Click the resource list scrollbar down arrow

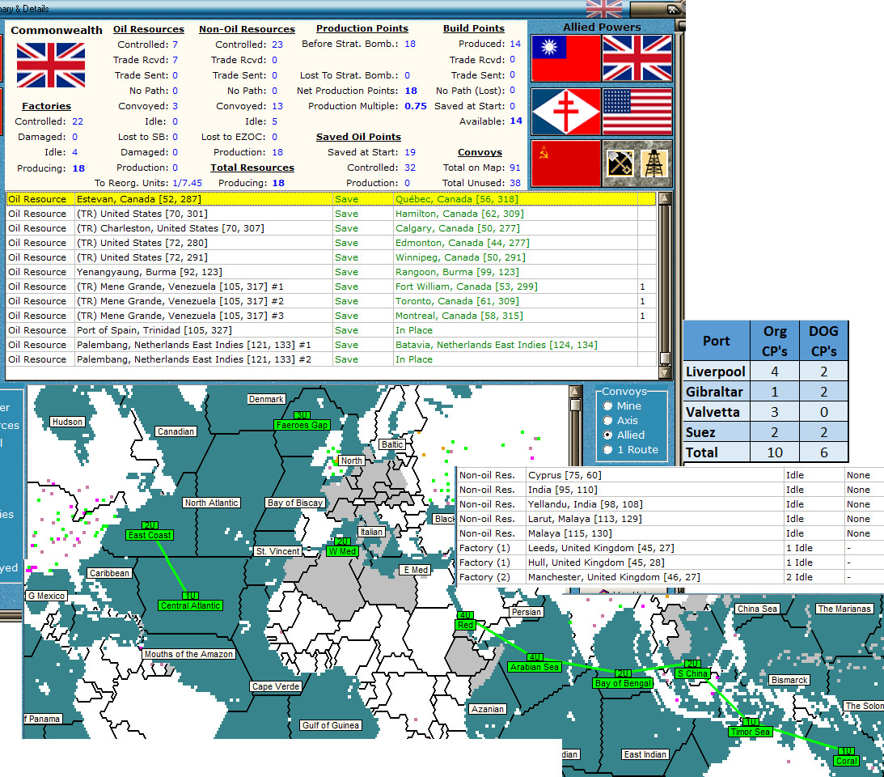666,373
